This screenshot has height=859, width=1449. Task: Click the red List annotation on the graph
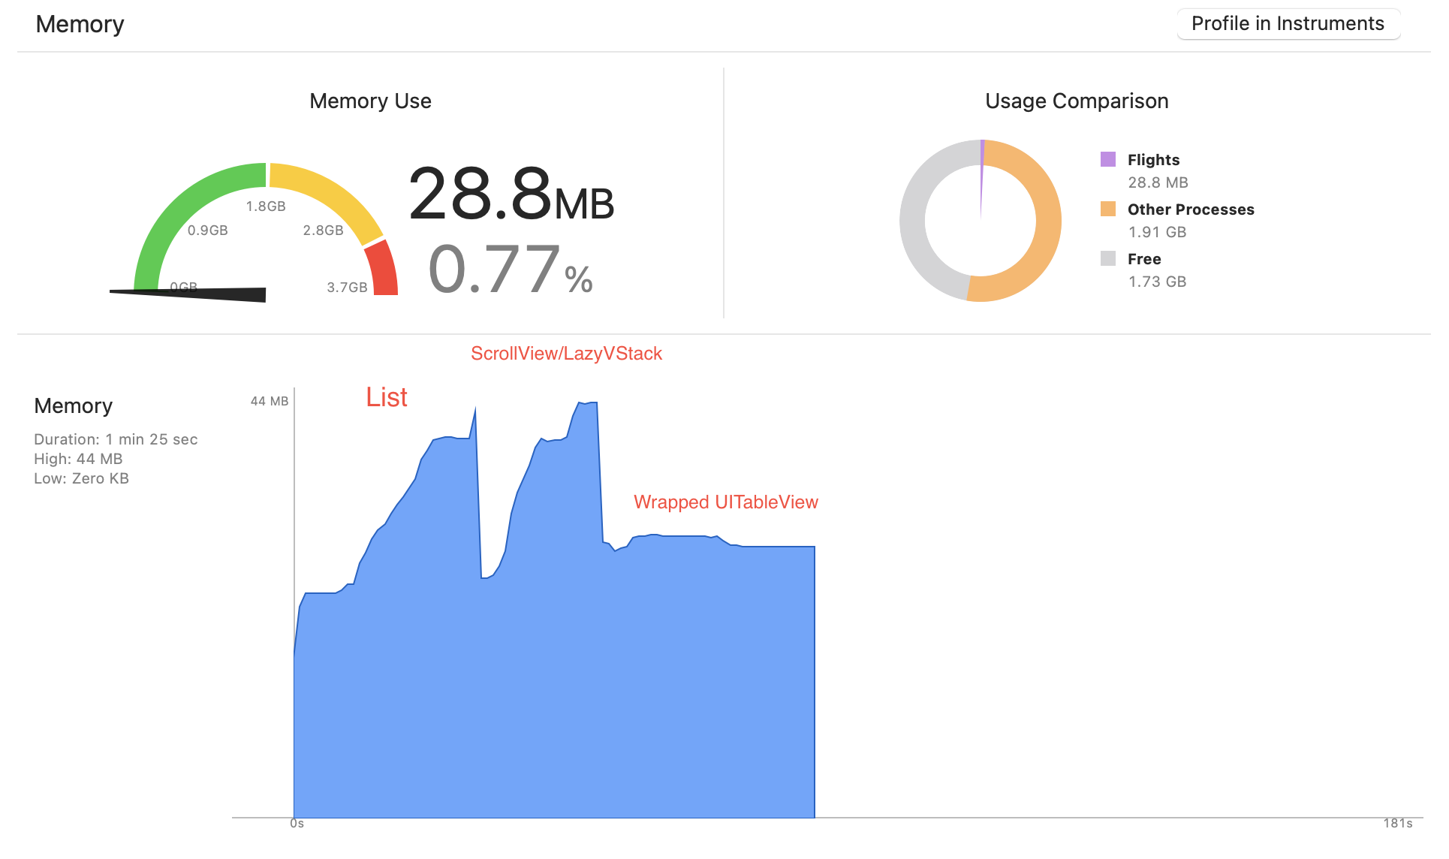coord(387,397)
